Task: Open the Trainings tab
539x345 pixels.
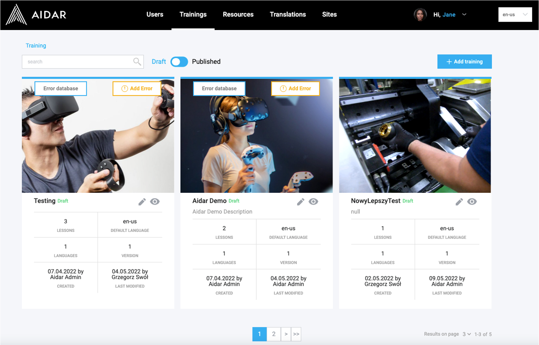Action: point(193,15)
